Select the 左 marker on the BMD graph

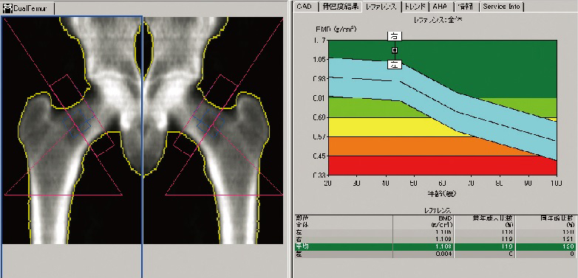pyautogui.click(x=395, y=65)
